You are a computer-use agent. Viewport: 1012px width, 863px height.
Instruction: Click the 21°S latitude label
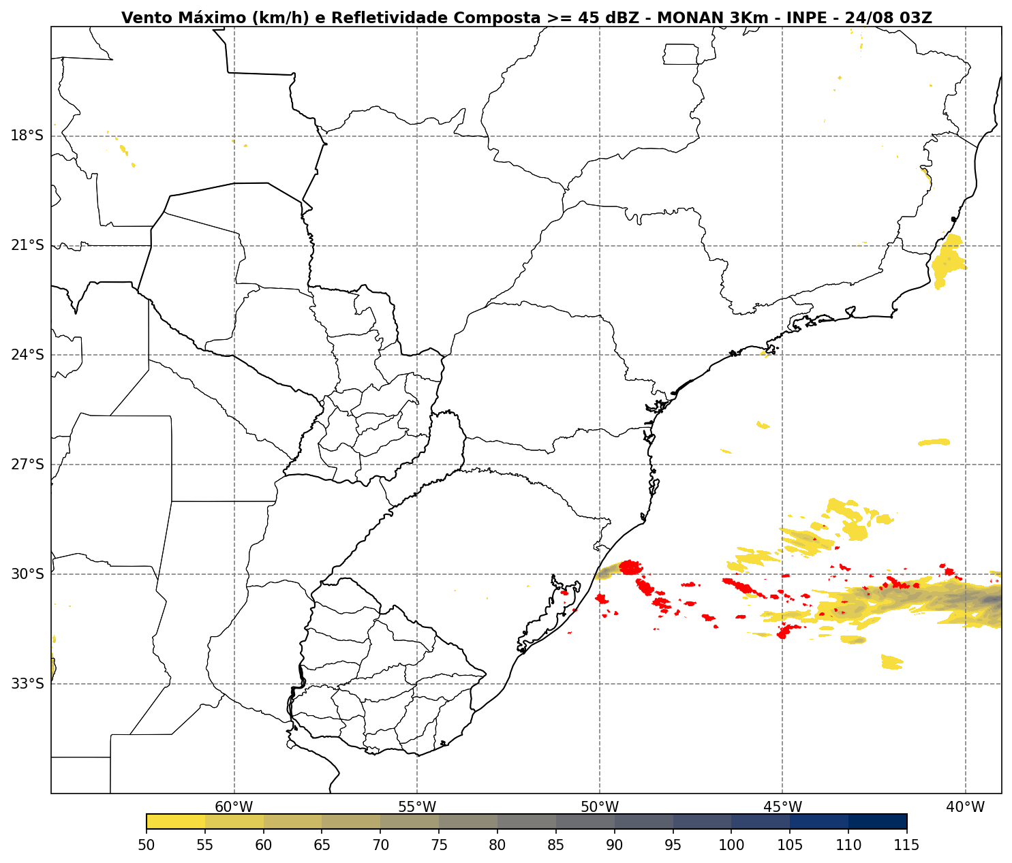click(27, 245)
